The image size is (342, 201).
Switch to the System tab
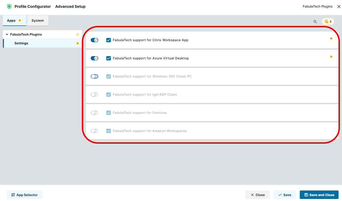pyautogui.click(x=38, y=21)
